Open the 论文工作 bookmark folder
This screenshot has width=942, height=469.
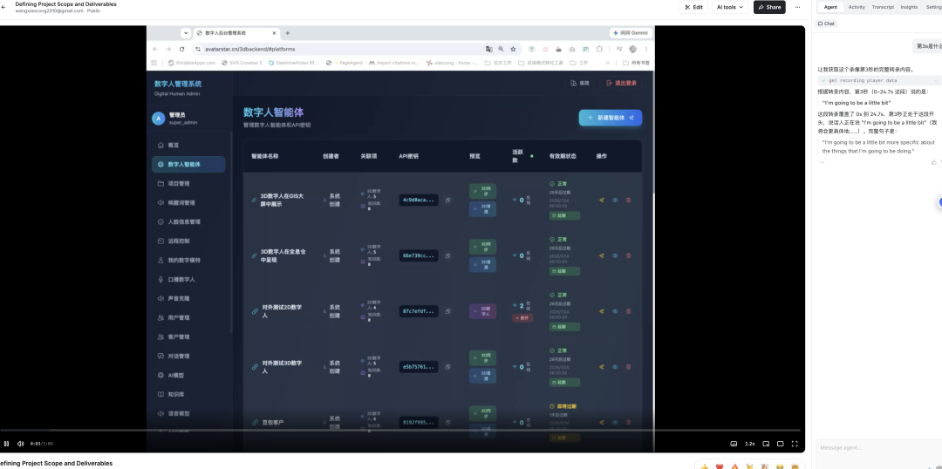(x=498, y=63)
